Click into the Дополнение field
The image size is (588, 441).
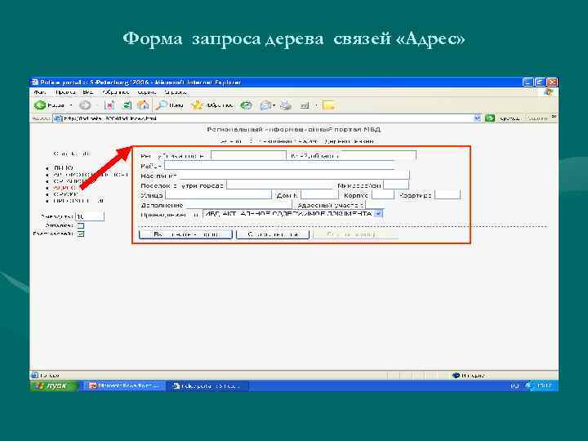[238, 205]
